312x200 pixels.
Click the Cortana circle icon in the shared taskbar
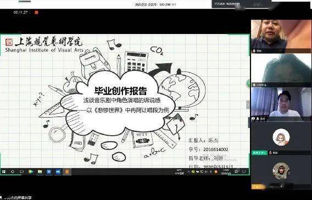tap(13, 171)
